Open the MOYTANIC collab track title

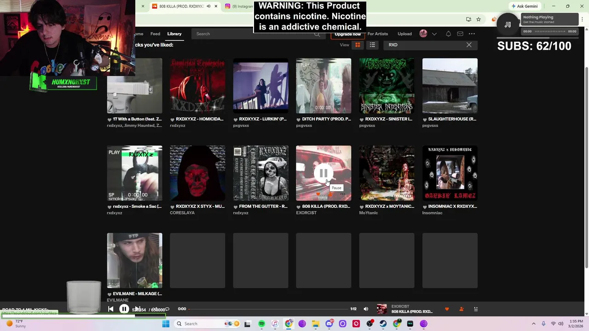click(389, 206)
